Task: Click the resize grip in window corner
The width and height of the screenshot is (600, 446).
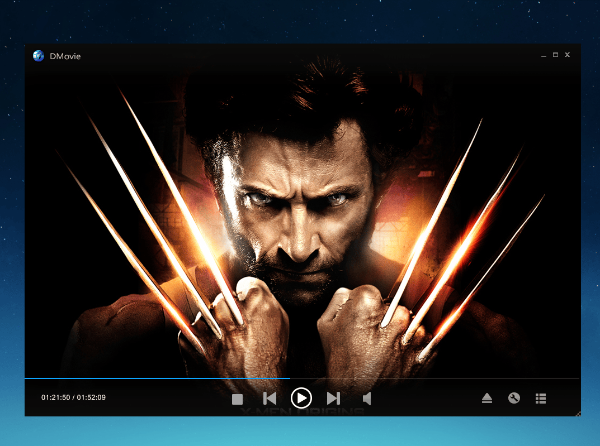Action: (578, 414)
